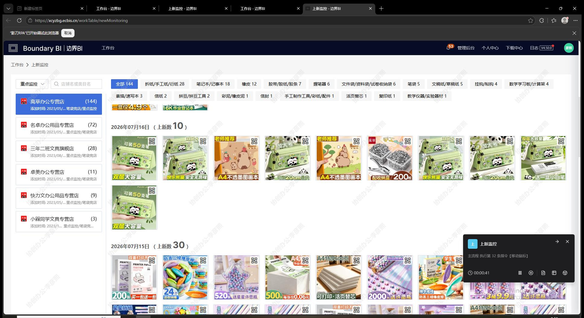View site information icon in address bar
Screen dimensions: 584x318
(x=30, y=20)
